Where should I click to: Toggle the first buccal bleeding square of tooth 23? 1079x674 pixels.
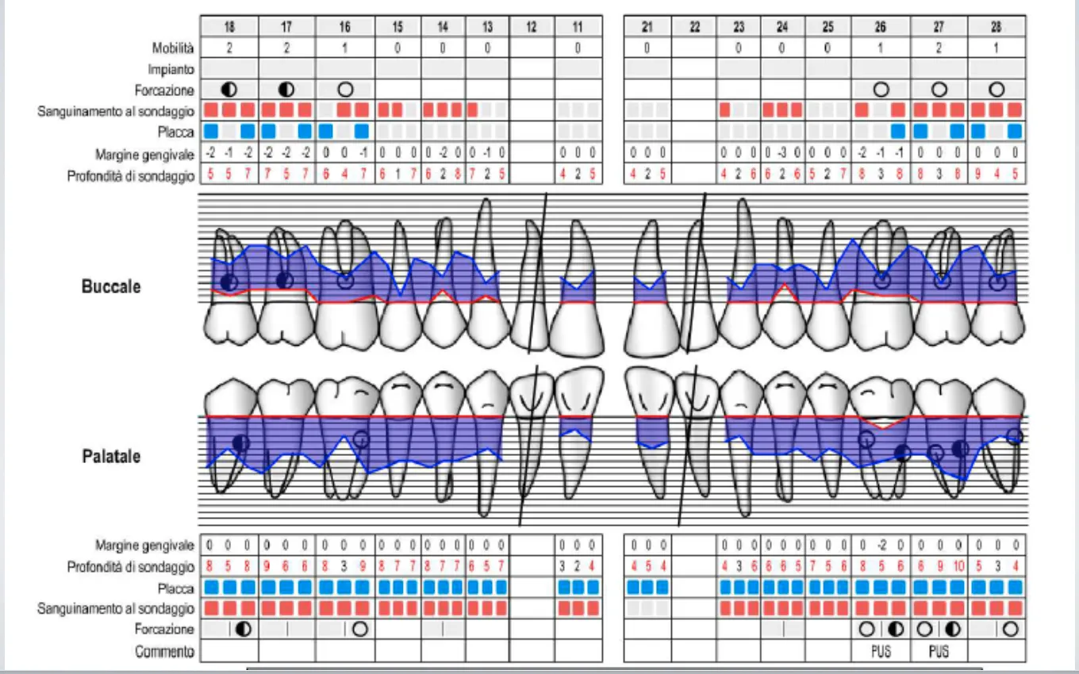725,109
